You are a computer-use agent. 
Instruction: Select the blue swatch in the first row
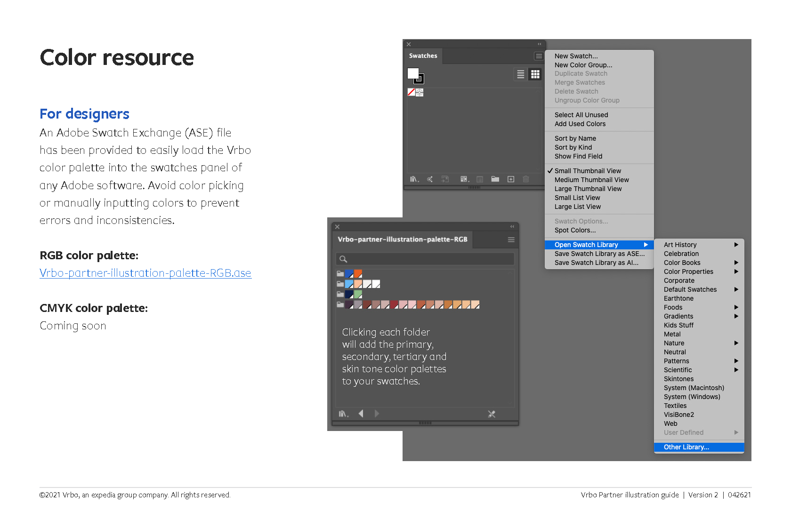(x=349, y=274)
